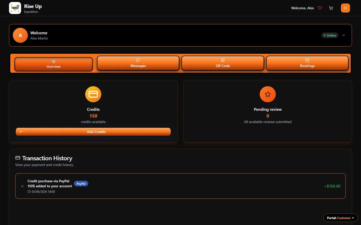Click the "Transaction History" heading

47,158
